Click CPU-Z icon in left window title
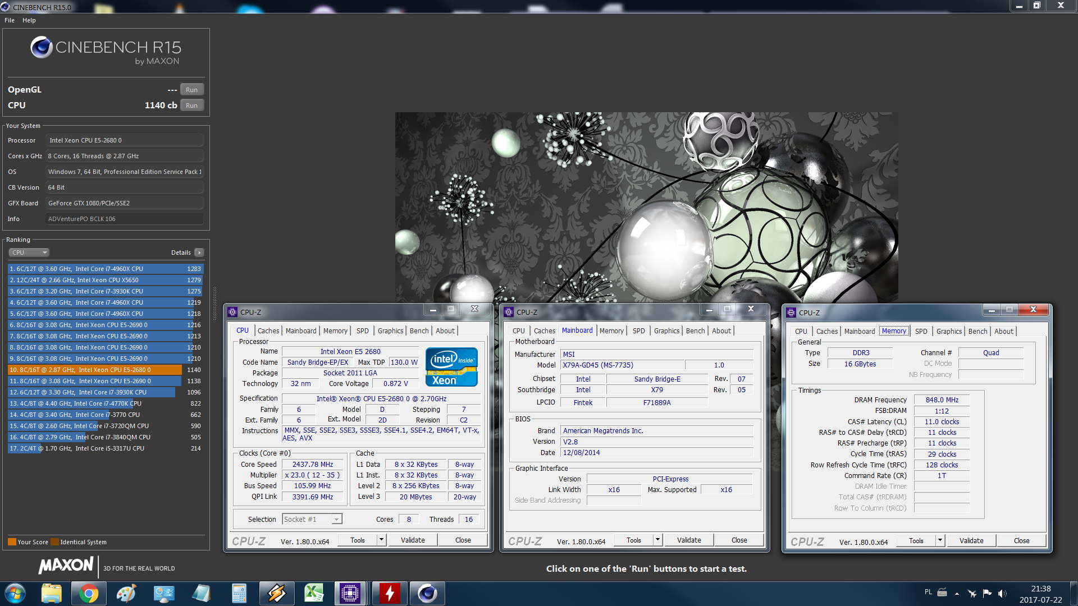 pyautogui.click(x=232, y=312)
